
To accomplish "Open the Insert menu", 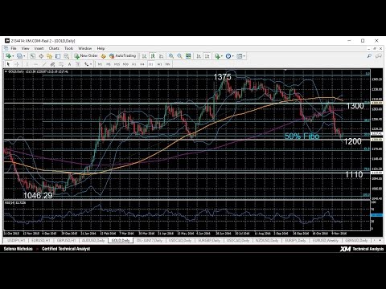I will (39, 48).
